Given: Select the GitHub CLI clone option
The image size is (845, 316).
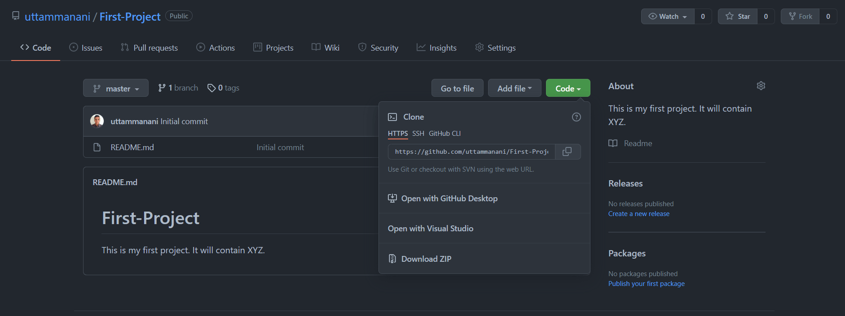Looking at the screenshot, I should (445, 134).
